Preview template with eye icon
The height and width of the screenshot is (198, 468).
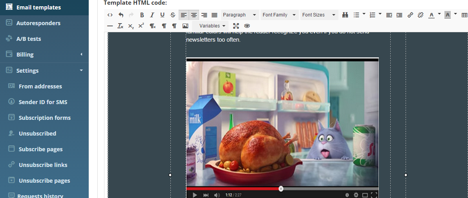[x=247, y=26]
